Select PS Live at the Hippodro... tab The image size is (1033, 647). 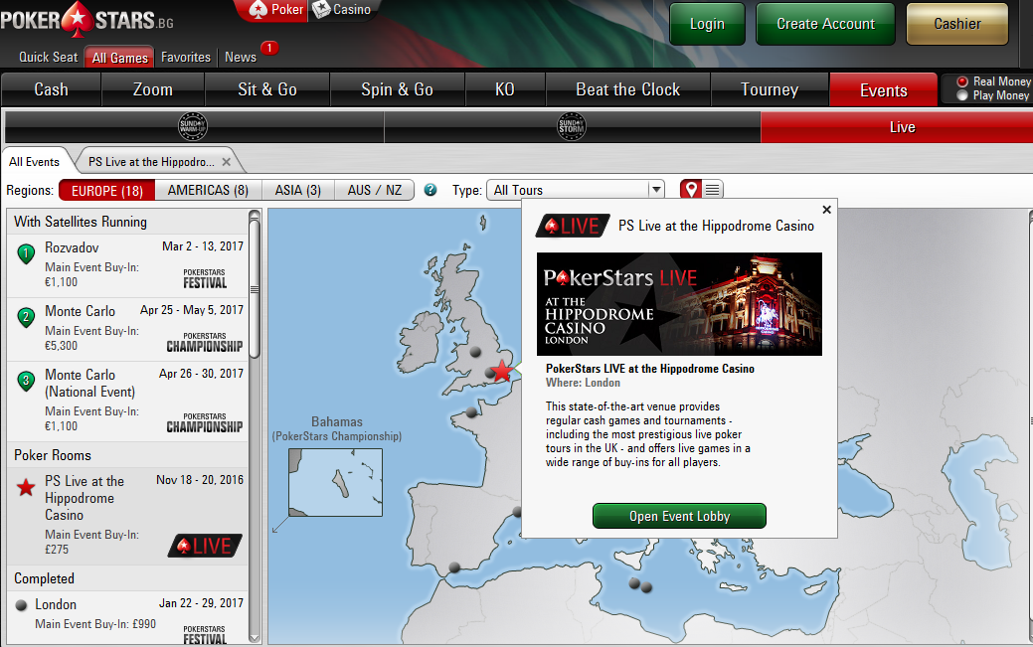[151, 161]
